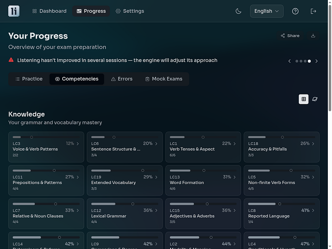Expand LC11 card via its chevron
Viewport: 332px width, 249px height.
click(x=78, y=177)
